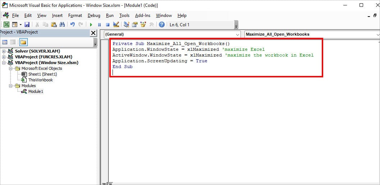This screenshot has height=185, width=380.
Task: Expand the Solver (SOLVER.XLAM) project node
Action: tap(4, 51)
